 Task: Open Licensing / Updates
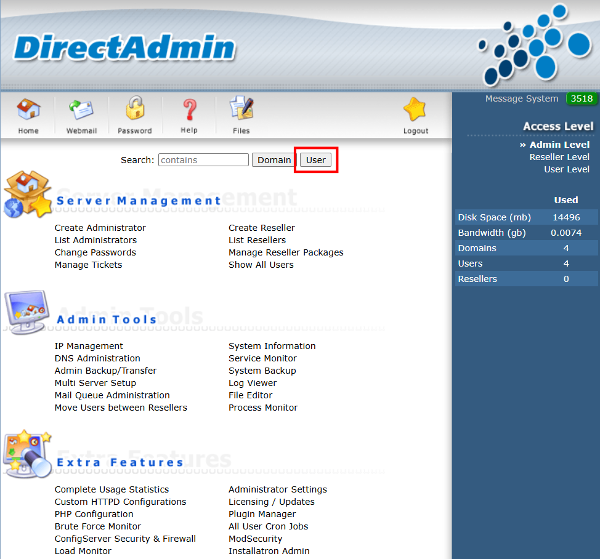pos(272,502)
